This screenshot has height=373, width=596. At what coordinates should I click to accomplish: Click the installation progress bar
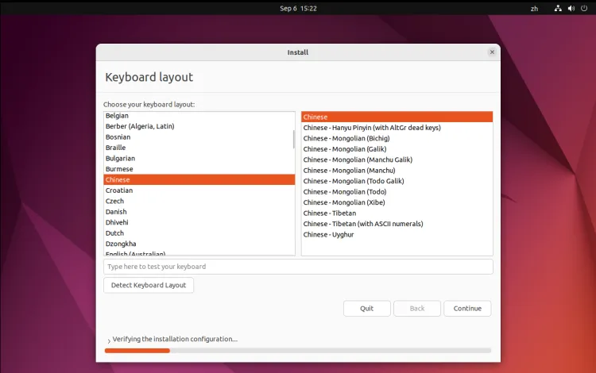pos(298,350)
